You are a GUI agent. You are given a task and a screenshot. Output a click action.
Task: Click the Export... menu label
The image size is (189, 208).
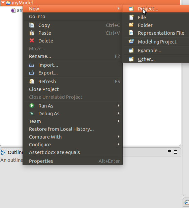click(x=48, y=73)
